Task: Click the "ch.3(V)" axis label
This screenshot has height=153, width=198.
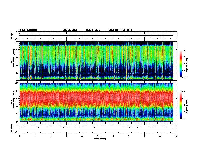Action: click(12, 128)
